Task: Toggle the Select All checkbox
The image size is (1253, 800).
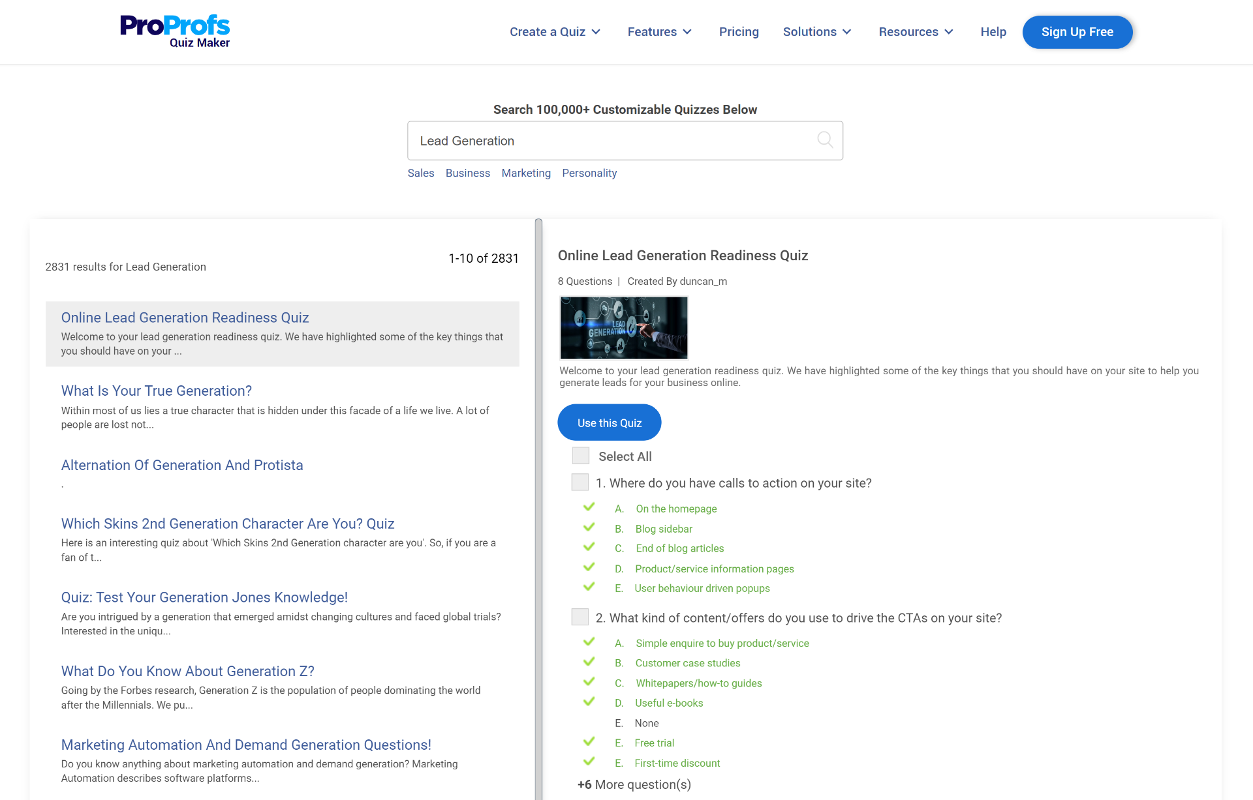Action: [x=580, y=456]
